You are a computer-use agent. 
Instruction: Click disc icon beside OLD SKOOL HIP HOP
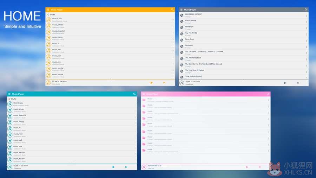(x=182, y=15)
